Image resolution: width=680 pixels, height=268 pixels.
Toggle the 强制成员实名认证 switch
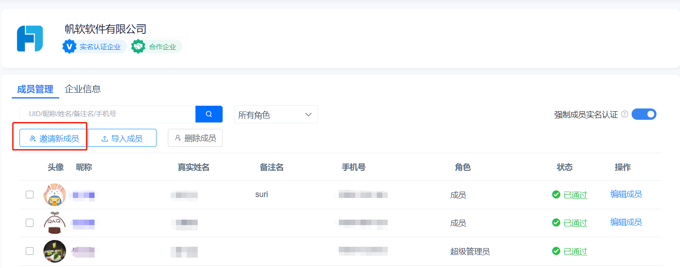[644, 114]
